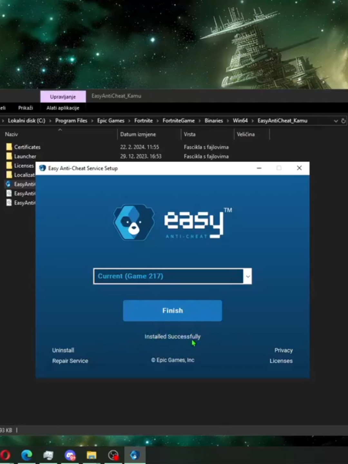Click the Finish button in Easy Anti-Cheat setup

tap(172, 311)
